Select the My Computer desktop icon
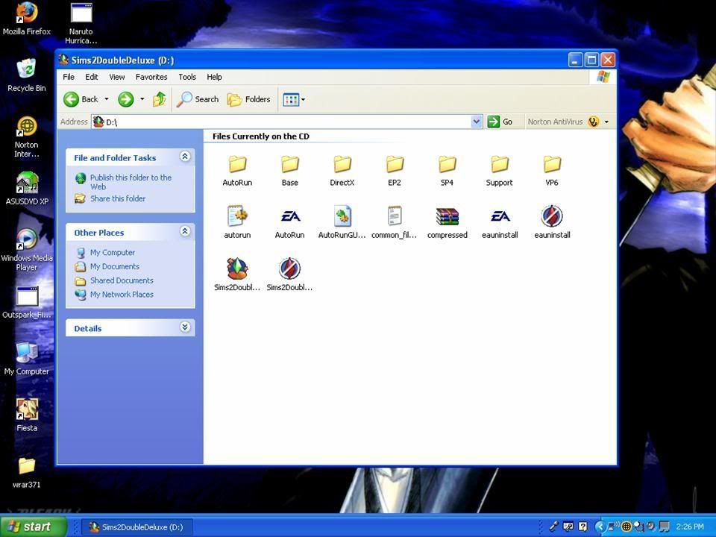This screenshot has height=537, width=716. 27,359
